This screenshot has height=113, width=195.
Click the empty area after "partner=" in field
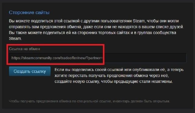[144, 58]
